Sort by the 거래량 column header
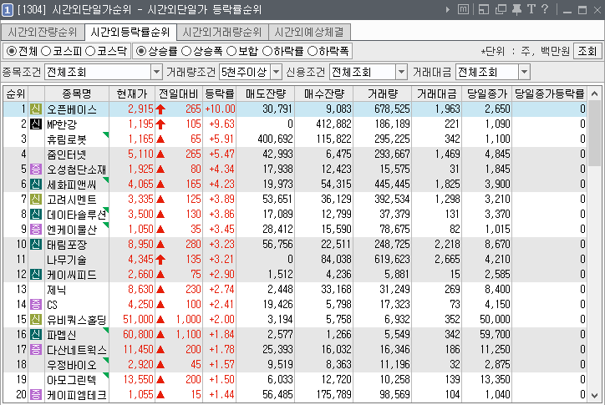605x405 pixels. click(x=382, y=94)
